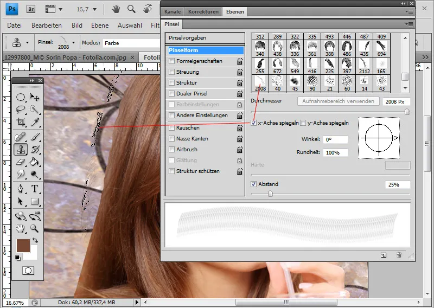Select the Dodge tool
The width and height of the screenshot is (434, 308).
point(35,175)
